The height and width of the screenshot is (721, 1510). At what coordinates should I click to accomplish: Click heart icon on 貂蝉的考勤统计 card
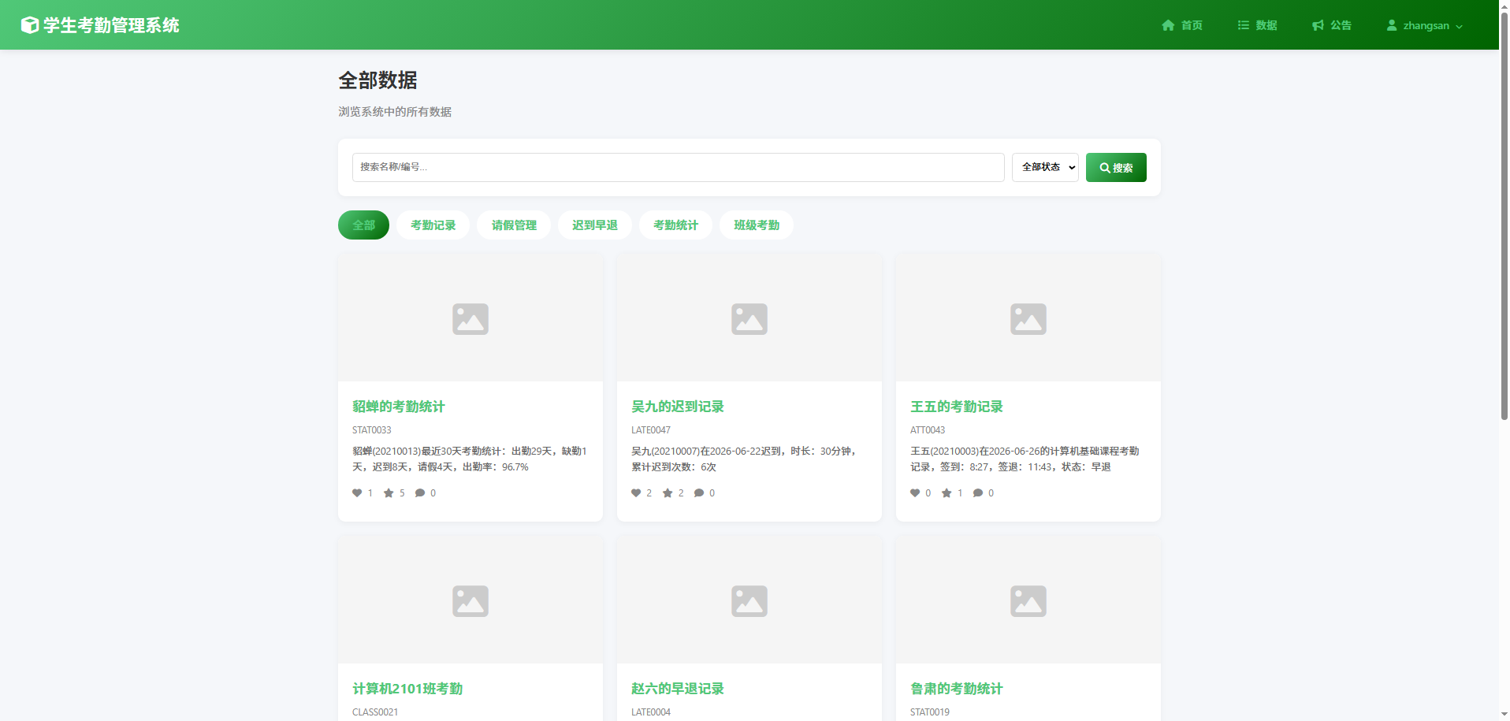[x=357, y=493]
